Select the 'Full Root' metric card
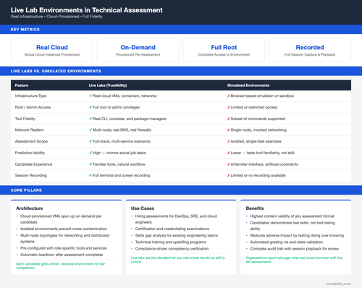This screenshot has height=288, width=362. click(x=224, y=50)
